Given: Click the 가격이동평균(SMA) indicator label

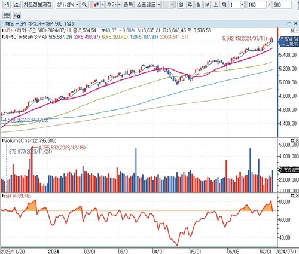Looking at the screenshot, I should pos(25,37).
